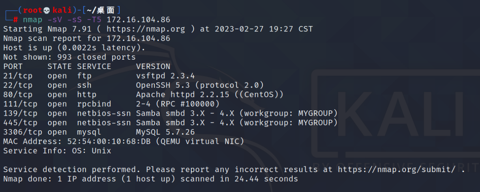Click the 111/tcp rpcbind row
Viewport: 480px width, 192px height.
coord(111,104)
